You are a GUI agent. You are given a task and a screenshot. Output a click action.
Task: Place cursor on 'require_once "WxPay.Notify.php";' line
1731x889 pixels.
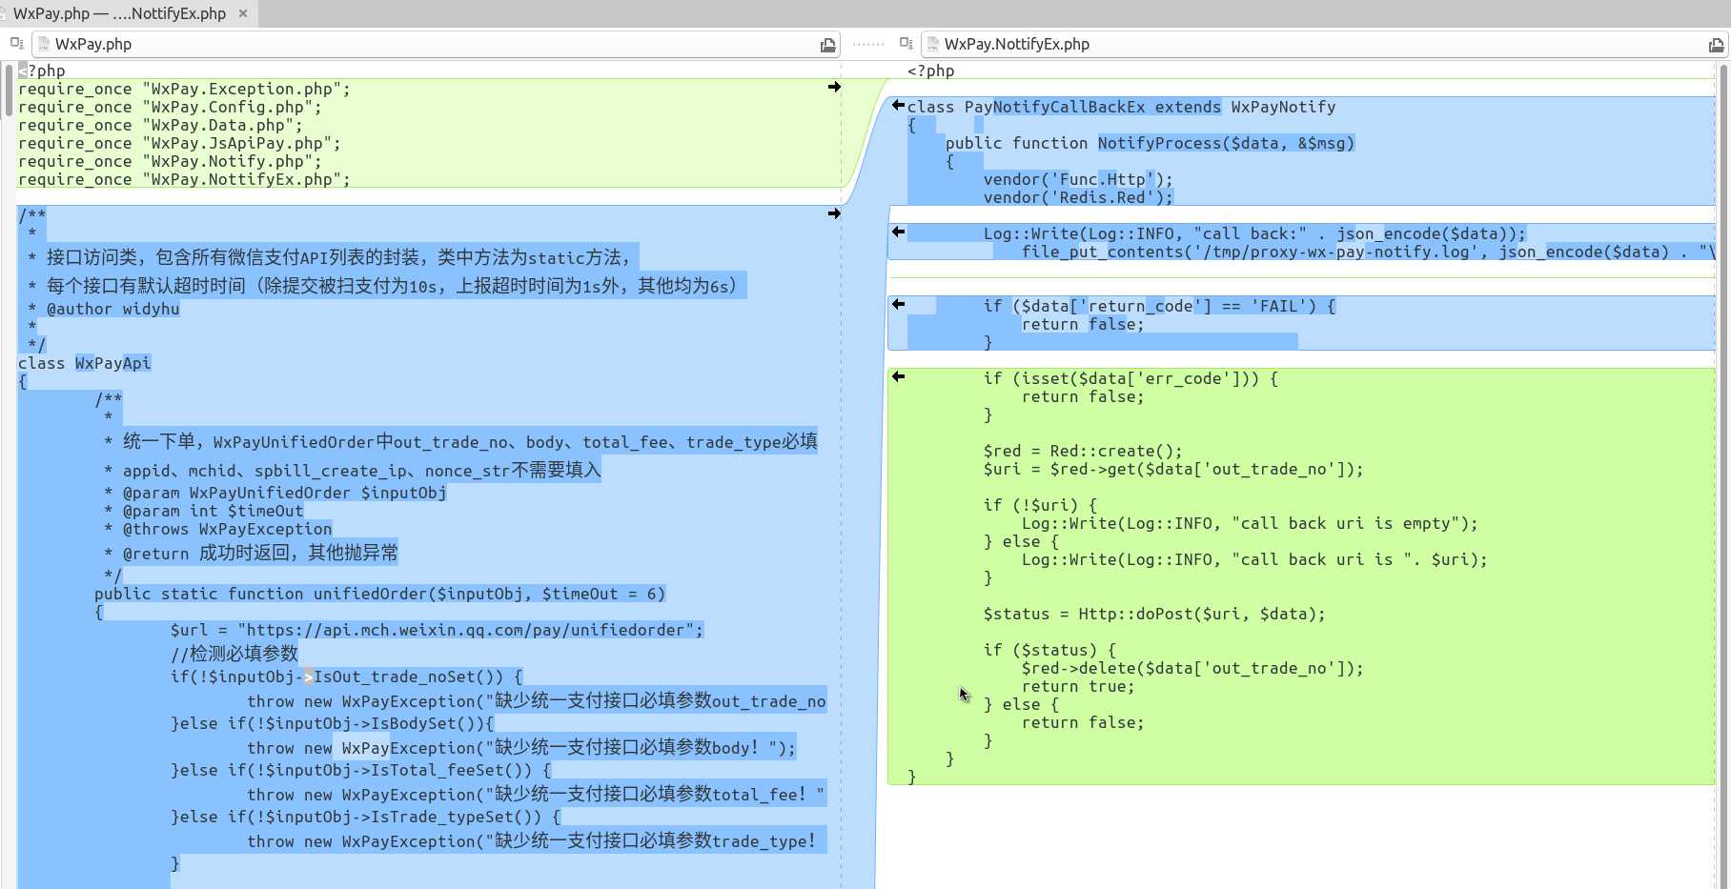170,161
